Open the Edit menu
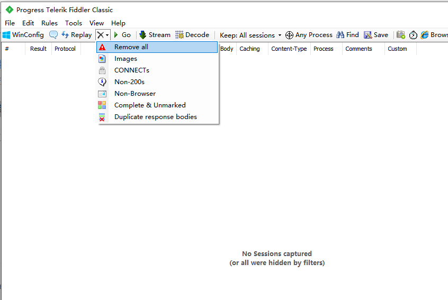Viewport: 448px width, 300px height. click(28, 23)
